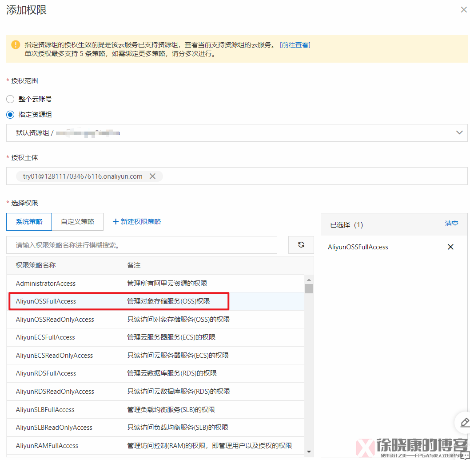Click scrollbar down arrow in policy list
This screenshot has width=470, height=460.
pos(309,452)
